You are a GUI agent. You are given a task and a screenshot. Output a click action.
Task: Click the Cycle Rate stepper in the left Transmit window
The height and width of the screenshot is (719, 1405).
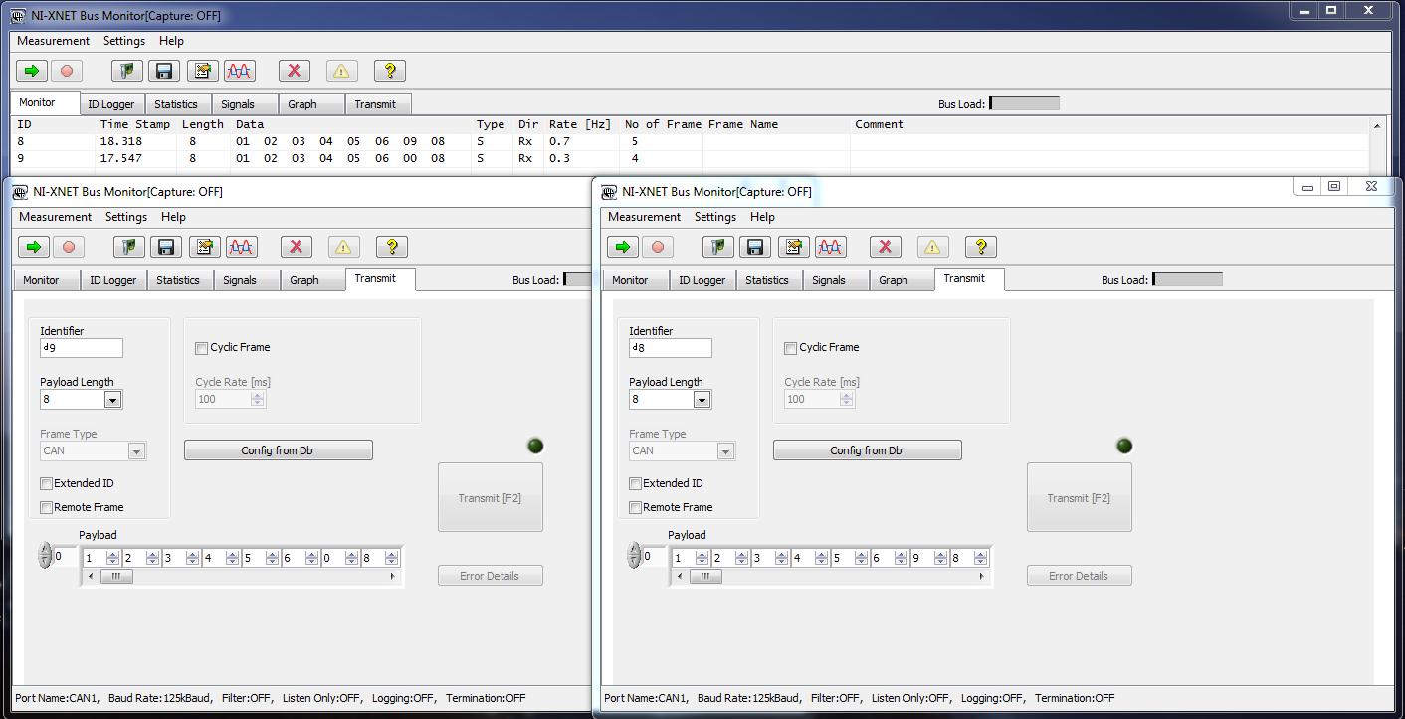258,399
